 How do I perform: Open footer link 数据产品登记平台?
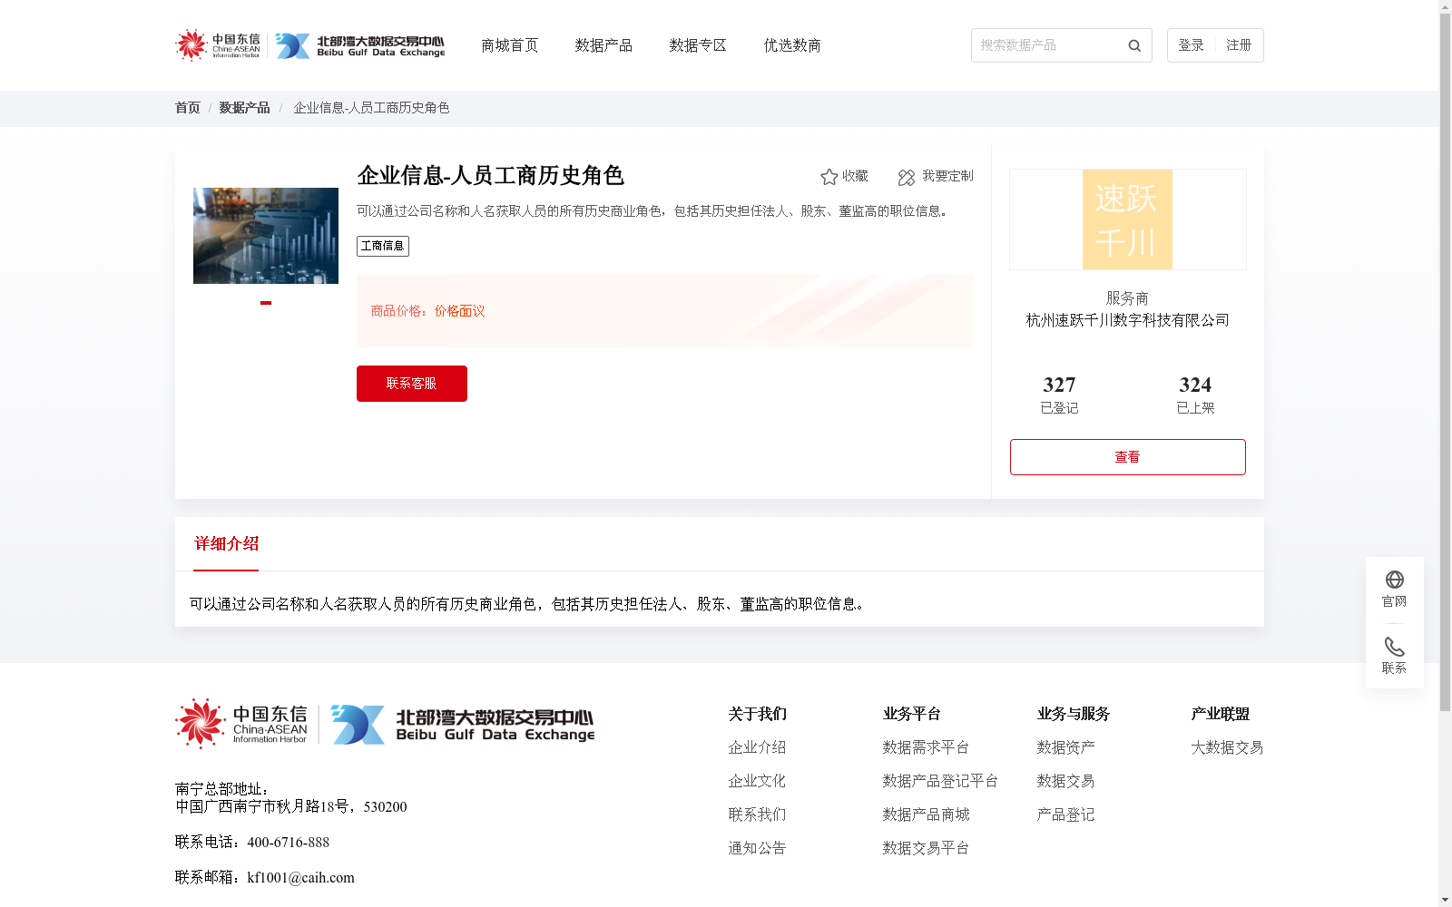[940, 781]
